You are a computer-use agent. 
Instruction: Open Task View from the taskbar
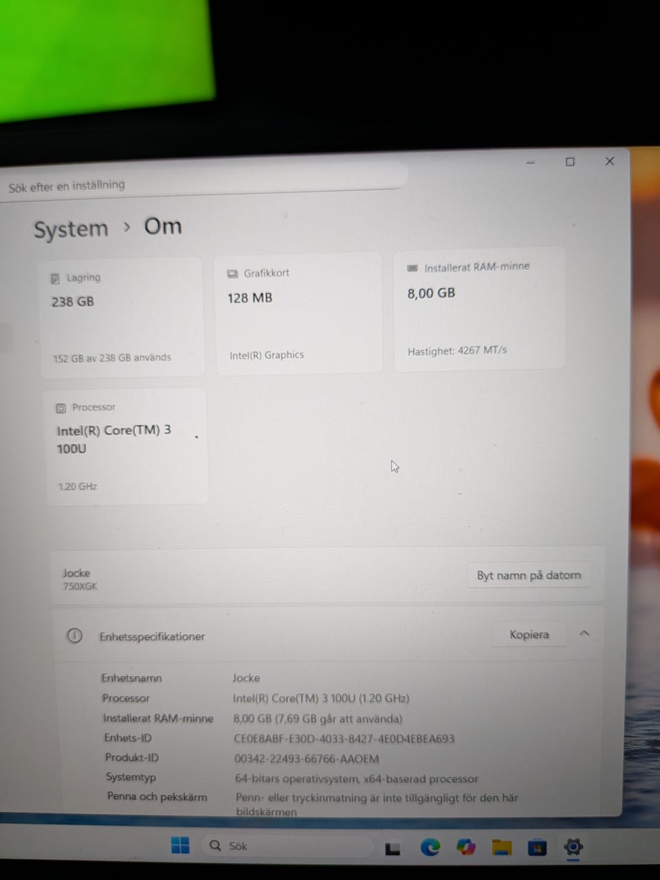(x=393, y=848)
